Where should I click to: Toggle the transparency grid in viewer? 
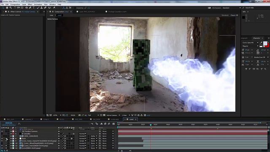pos(104,115)
